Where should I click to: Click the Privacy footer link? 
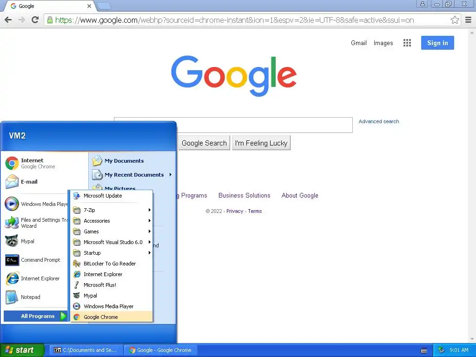point(235,212)
